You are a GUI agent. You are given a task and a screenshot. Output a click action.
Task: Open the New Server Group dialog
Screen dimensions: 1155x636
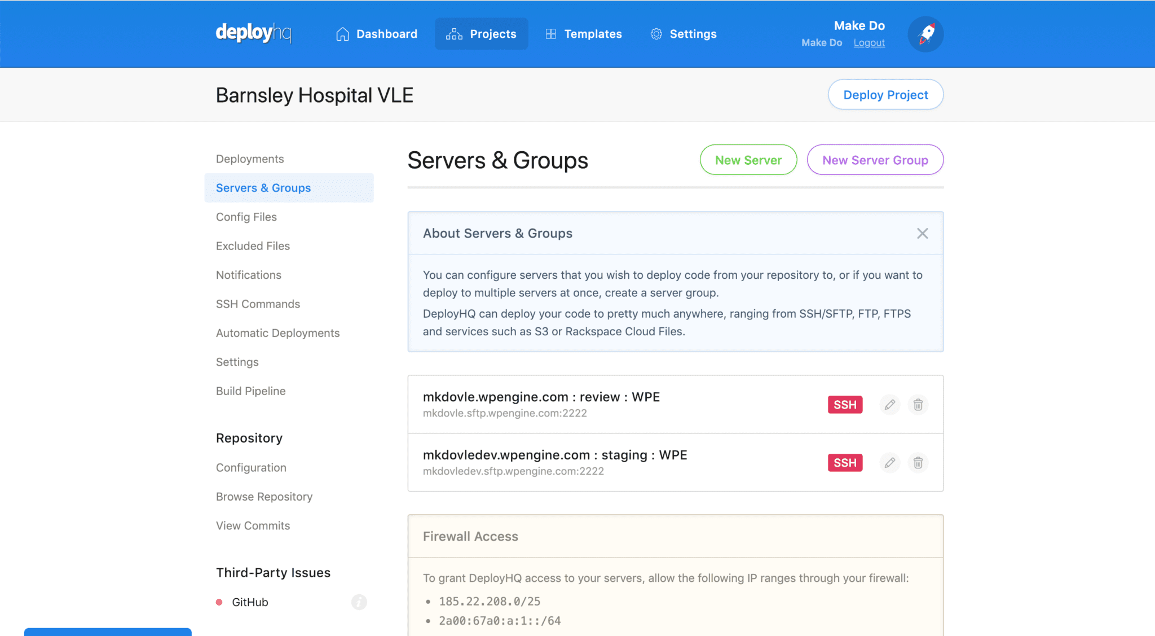click(x=875, y=160)
